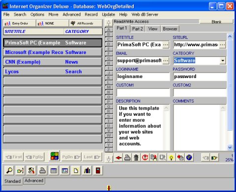Click the Entry Order sort button

pos(19,23)
